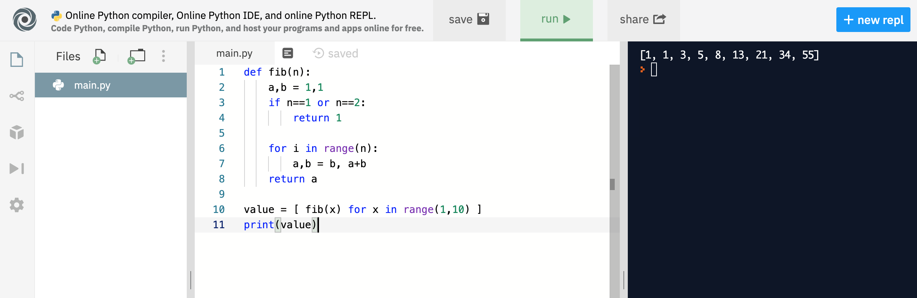Click the 'if n==1 or n==2:' line
Screen dimensions: 917x298
pyautogui.click(x=317, y=102)
